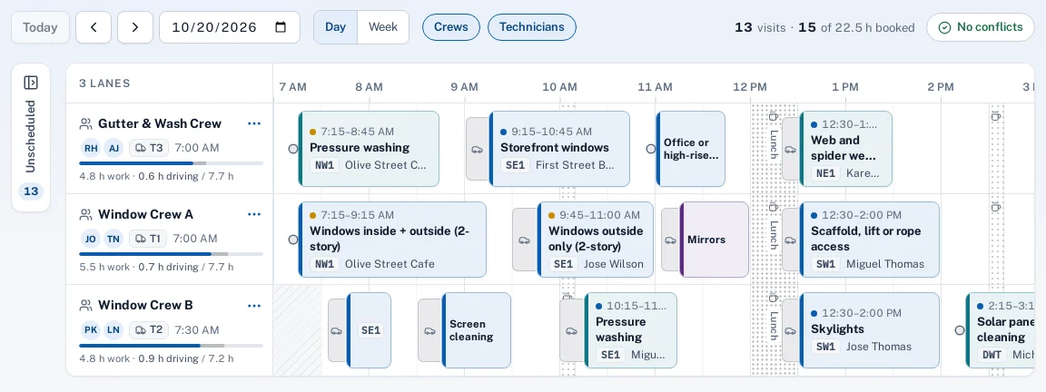Switch to Week view
The height and width of the screenshot is (392, 1046).
point(383,27)
